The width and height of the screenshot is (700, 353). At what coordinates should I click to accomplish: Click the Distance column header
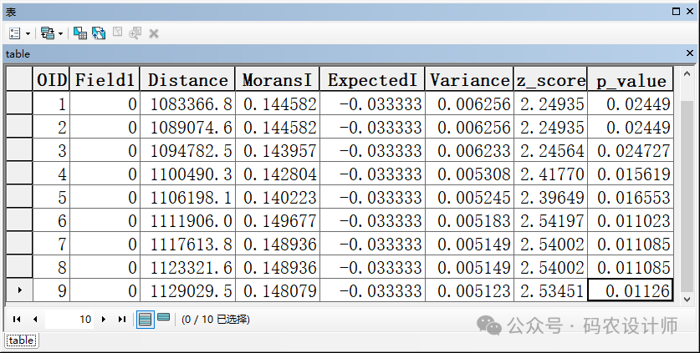tap(187, 80)
